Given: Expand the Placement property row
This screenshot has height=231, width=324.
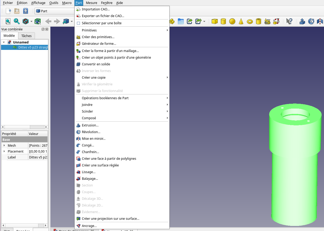Looking at the screenshot, I should [4, 151].
